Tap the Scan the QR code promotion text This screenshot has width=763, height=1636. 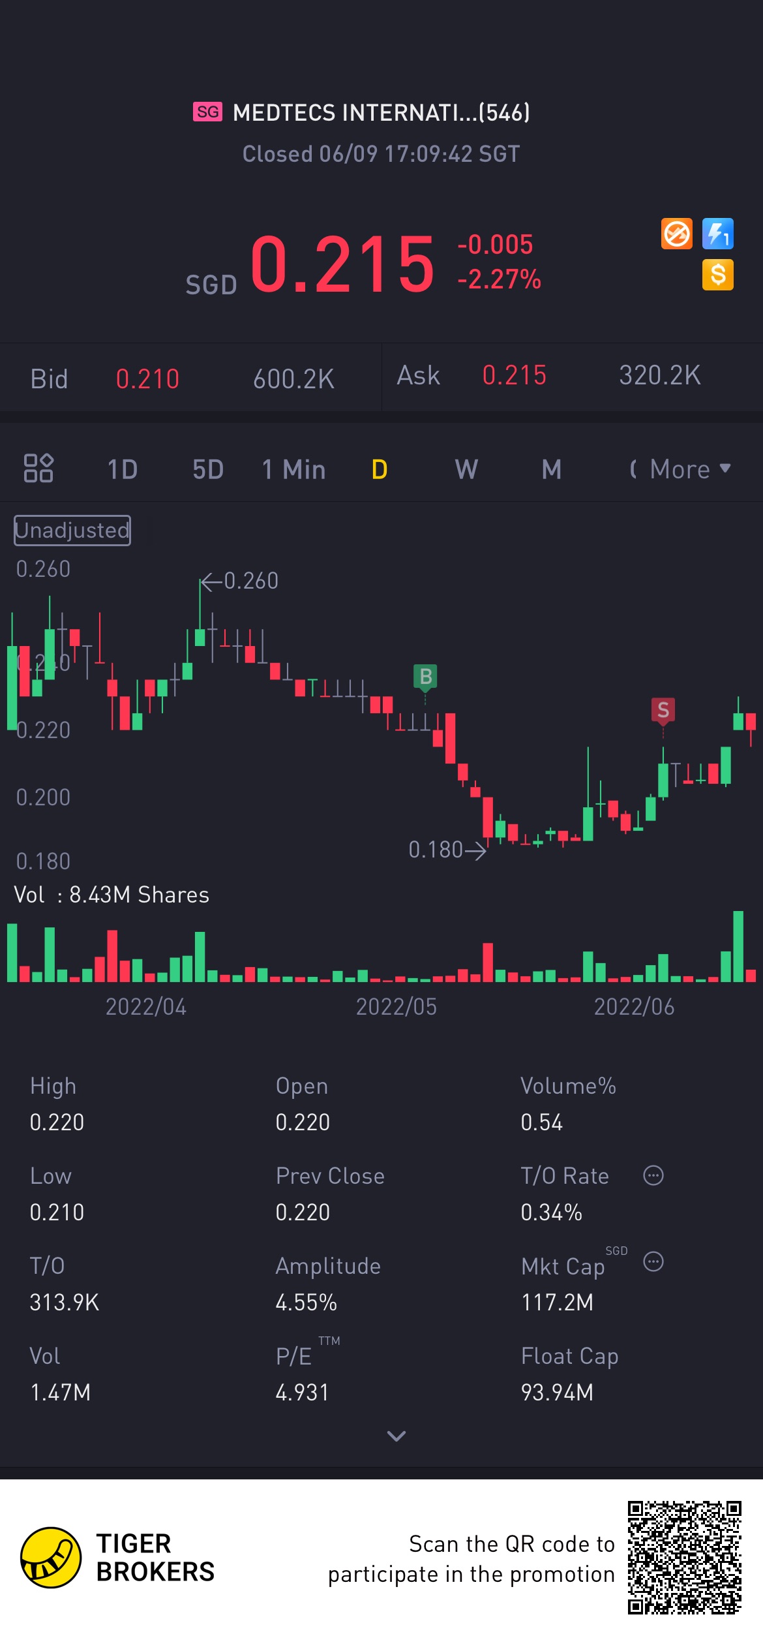click(471, 1559)
